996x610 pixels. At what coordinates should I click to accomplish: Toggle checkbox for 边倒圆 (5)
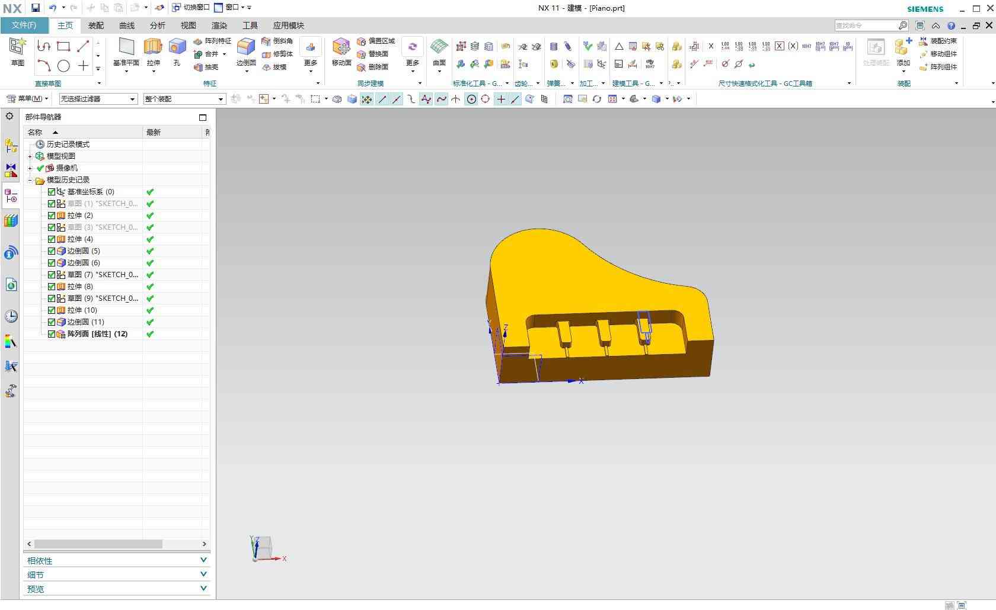52,251
